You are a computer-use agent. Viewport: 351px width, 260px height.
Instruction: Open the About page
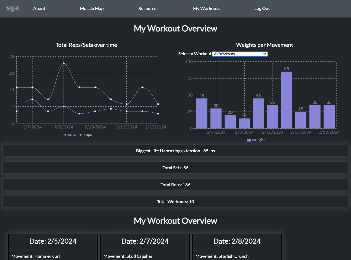(x=39, y=9)
